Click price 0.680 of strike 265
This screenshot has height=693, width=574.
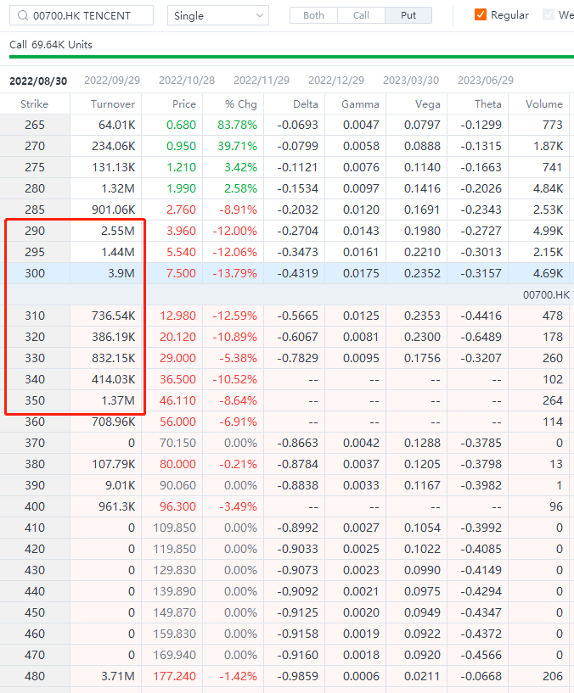pyautogui.click(x=181, y=125)
